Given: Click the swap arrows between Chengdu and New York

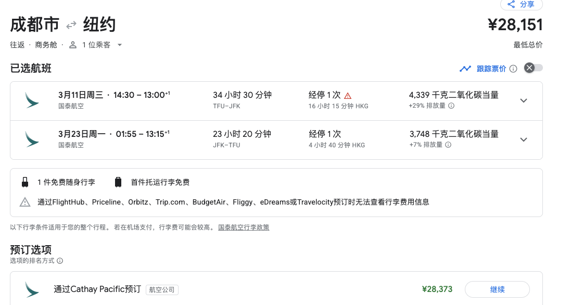Looking at the screenshot, I should tap(71, 25).
